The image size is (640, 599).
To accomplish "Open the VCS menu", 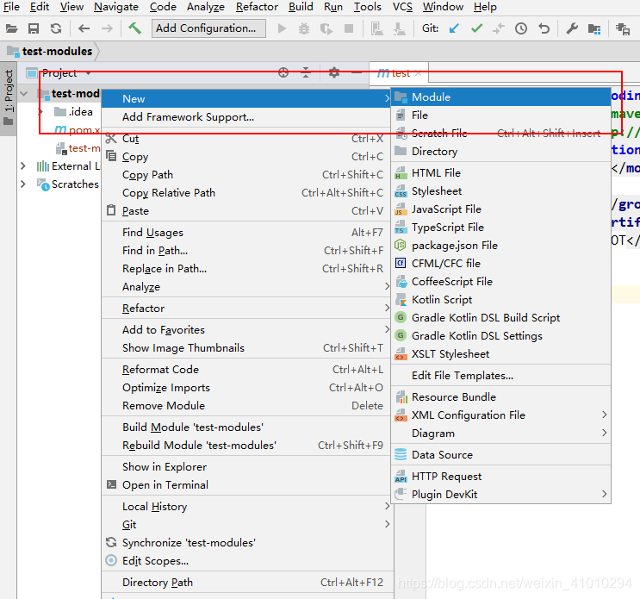I will click(402, 7).
